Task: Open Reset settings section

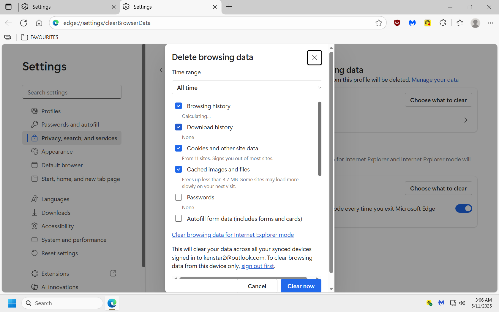Action: pos(72,253)
